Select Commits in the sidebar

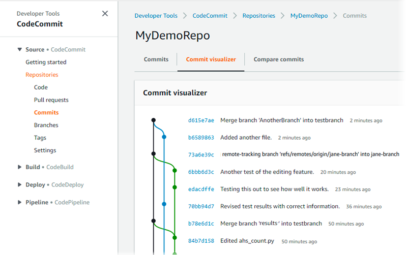coord(46,112)
